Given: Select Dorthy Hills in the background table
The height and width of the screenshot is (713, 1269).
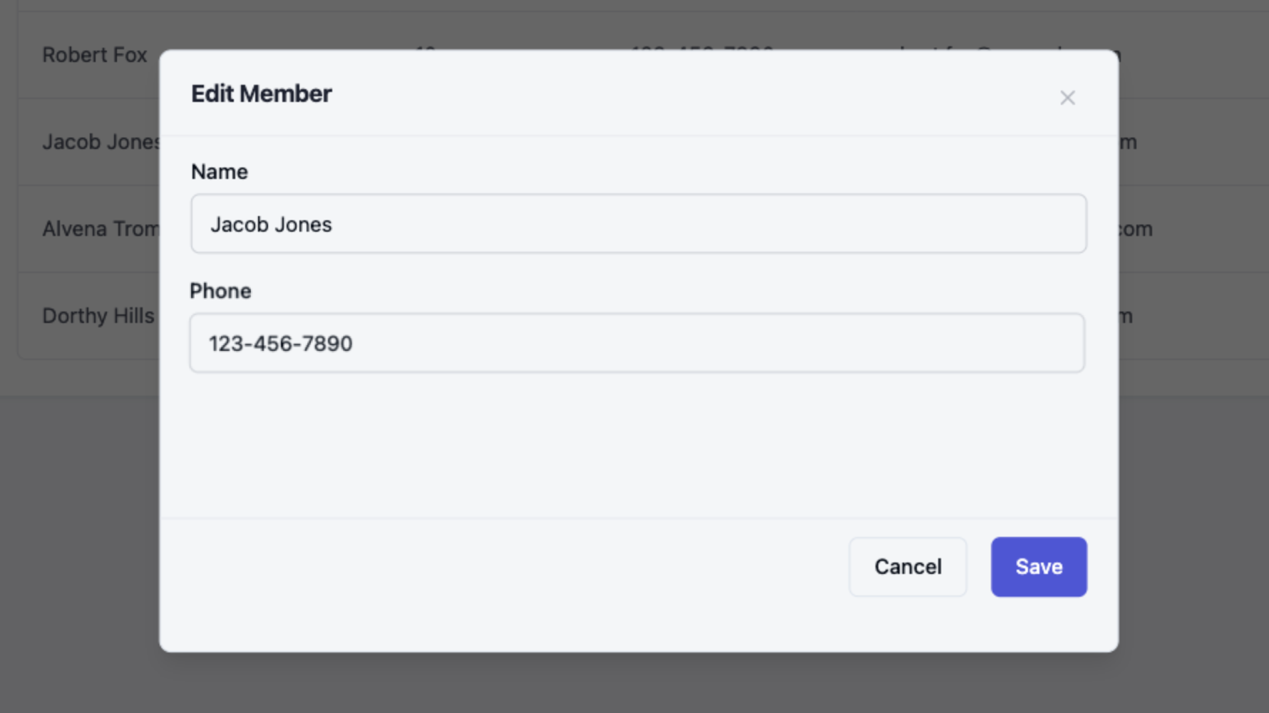Looking at the screenshot, I should (x=98, y=316).
